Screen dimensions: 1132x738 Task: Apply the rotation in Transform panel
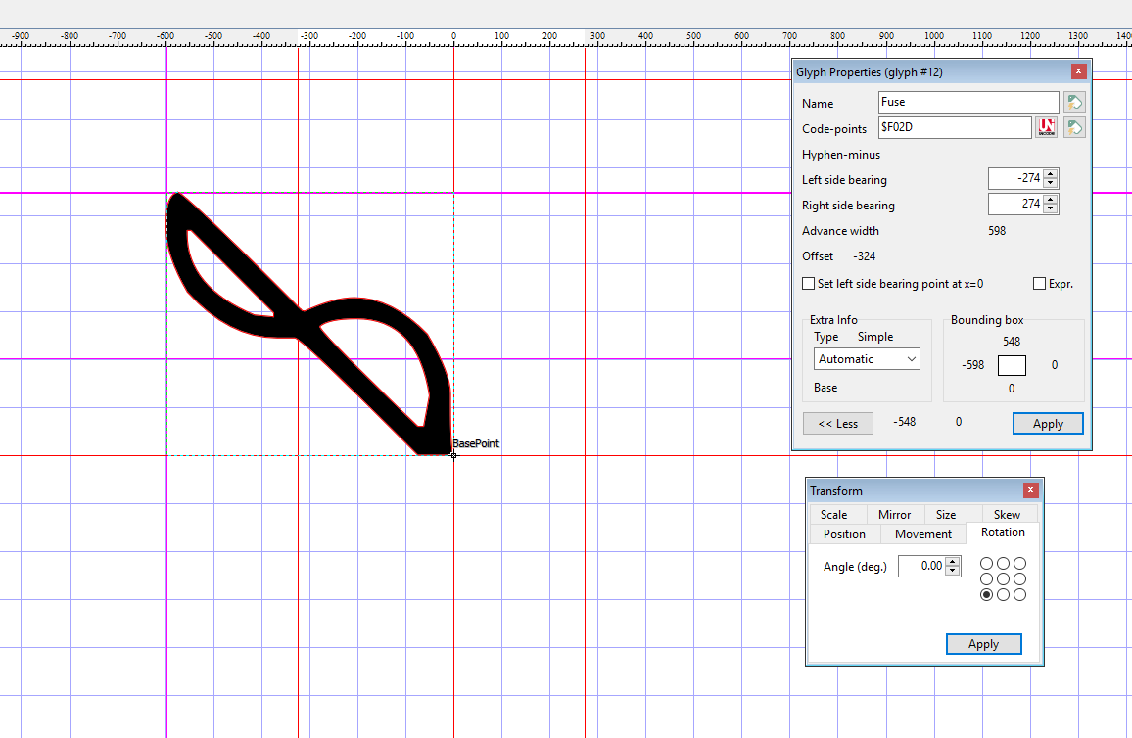(x=984, y=644)
